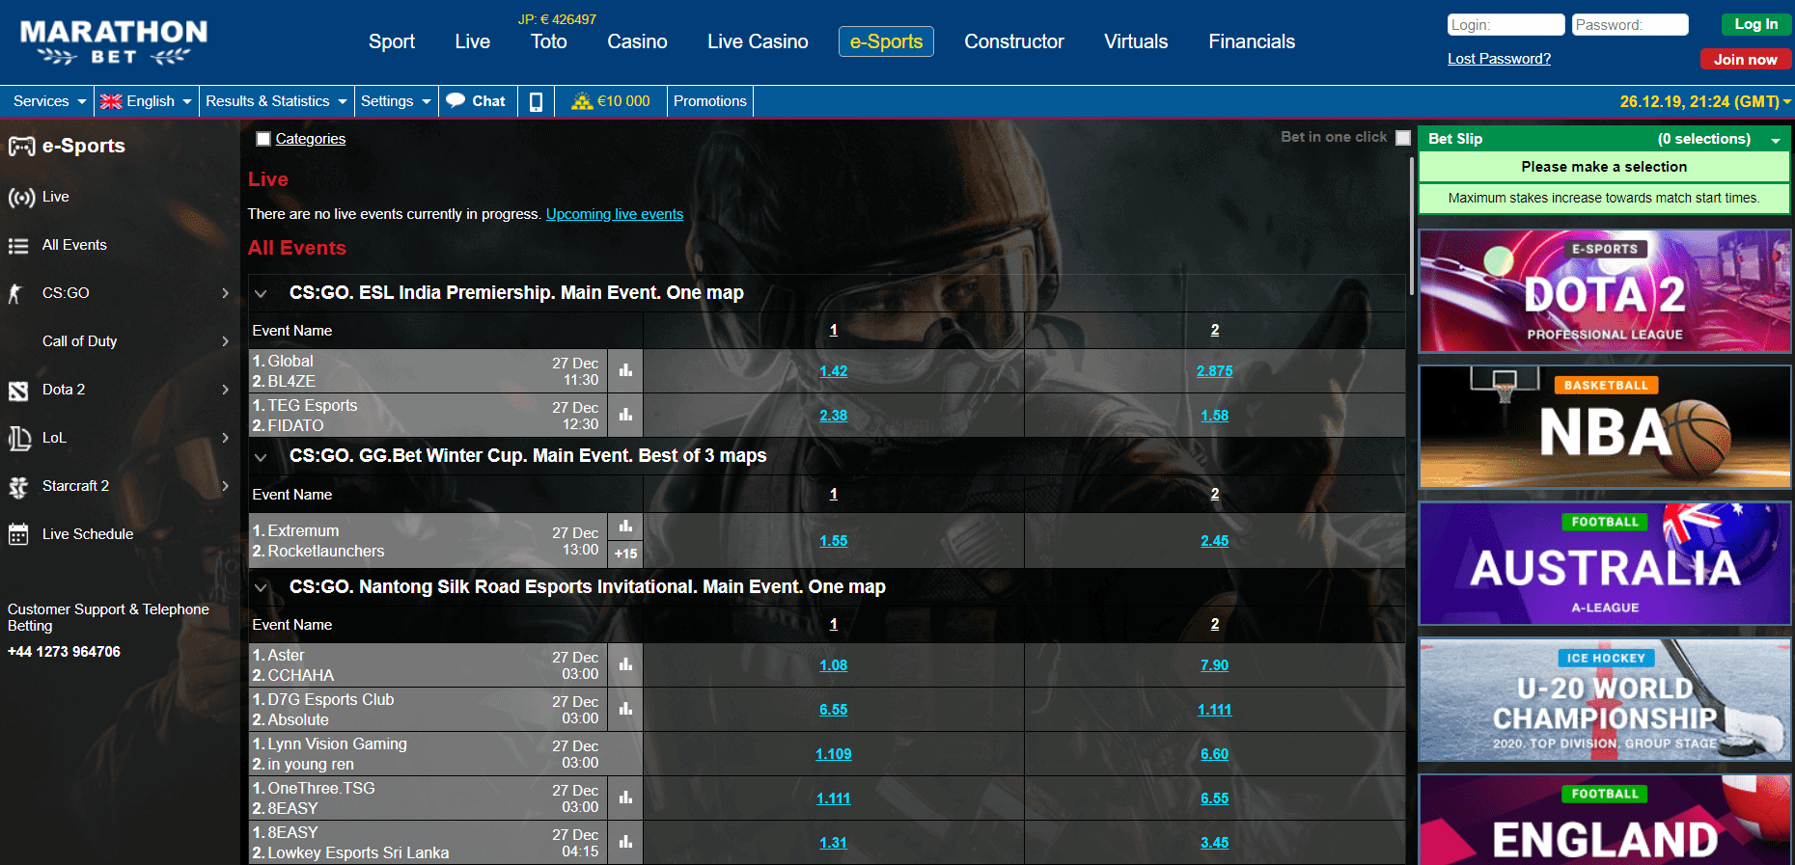Click the LoL logo icon

click(19, 439)
